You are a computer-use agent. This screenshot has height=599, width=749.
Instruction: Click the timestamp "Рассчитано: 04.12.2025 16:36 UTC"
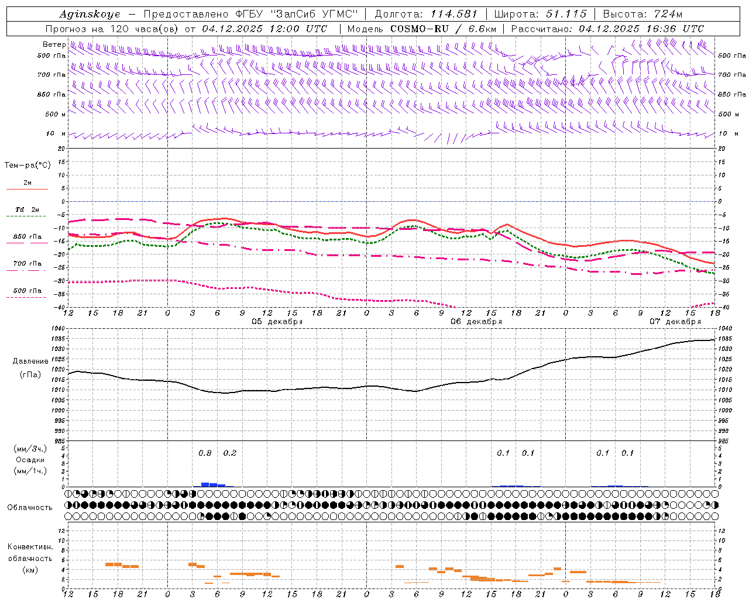coord(607,29)
